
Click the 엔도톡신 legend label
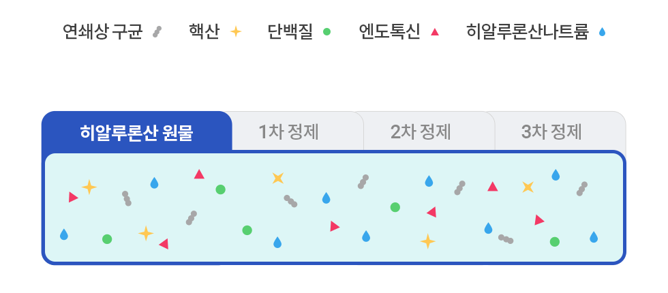(x=389, y=31)
